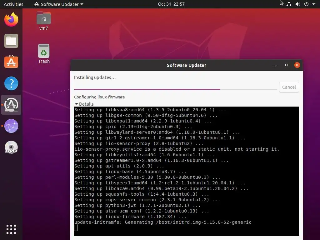Screen dimensions: 320x240
Task: Maximize the Software Updater window
Action: [287, 65]
